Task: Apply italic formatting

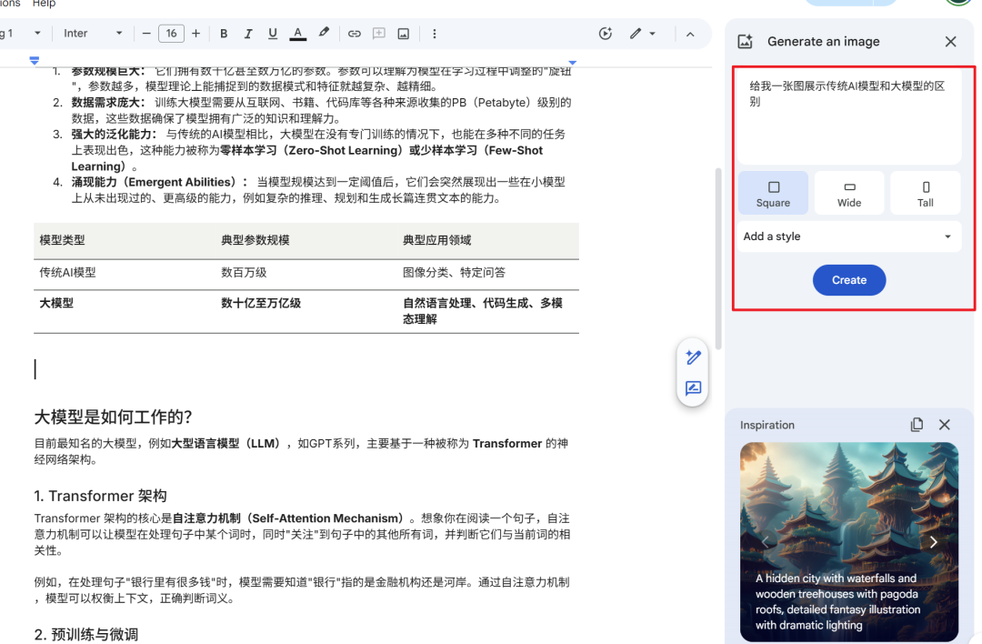Action: click(x=248, y=34)
